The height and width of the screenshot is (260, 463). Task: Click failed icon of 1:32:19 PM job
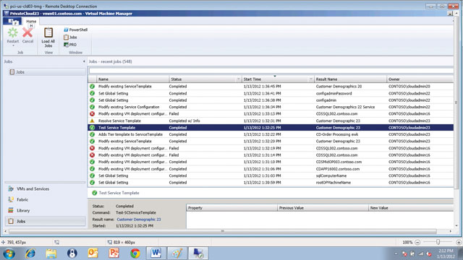click(x=92, y=148)
